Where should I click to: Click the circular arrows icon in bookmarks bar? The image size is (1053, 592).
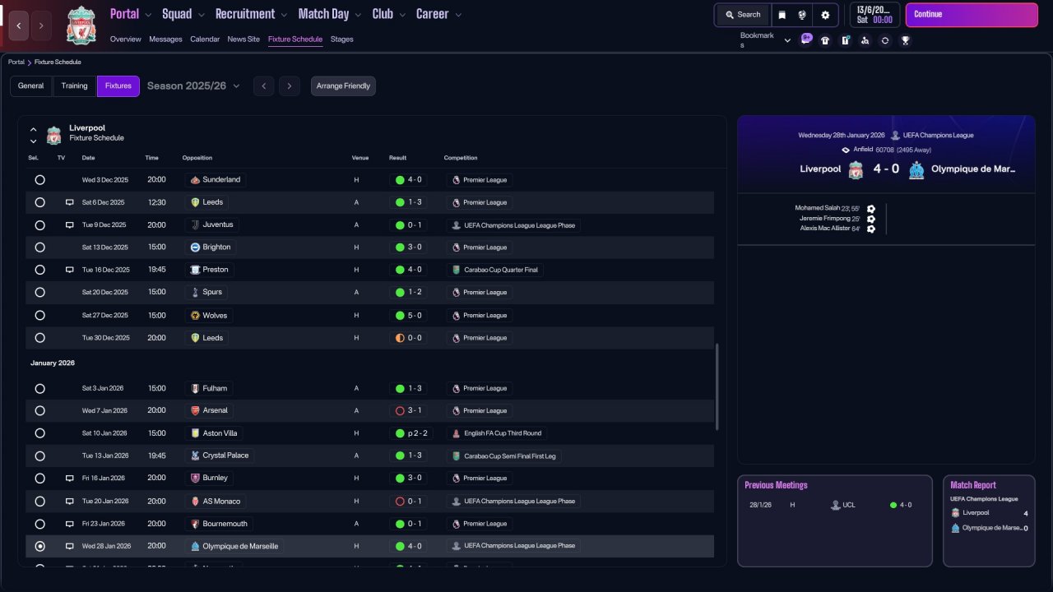coord(884,40)
